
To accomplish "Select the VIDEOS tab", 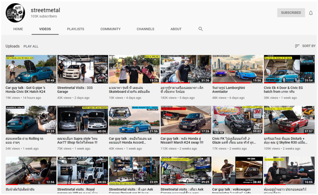I will pyautogui.click(x=45, y=29).
